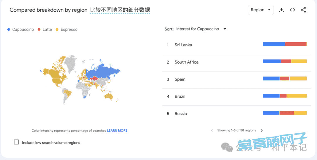Click the Spain region entry

(x=180, y=79)
